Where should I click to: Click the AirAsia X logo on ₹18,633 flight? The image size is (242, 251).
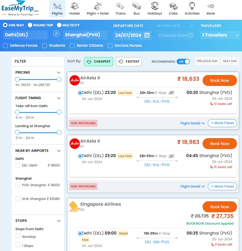click(75, 80)
